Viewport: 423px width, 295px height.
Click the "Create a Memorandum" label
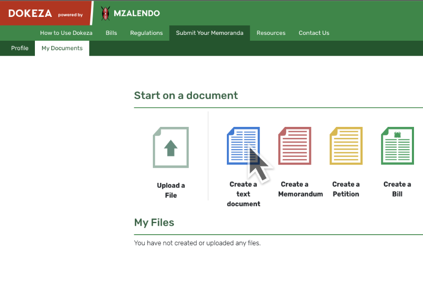(x=300, y=189)
